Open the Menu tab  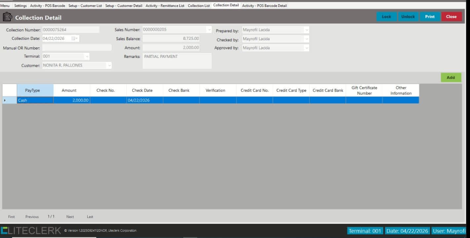click(x=5, y=6)
